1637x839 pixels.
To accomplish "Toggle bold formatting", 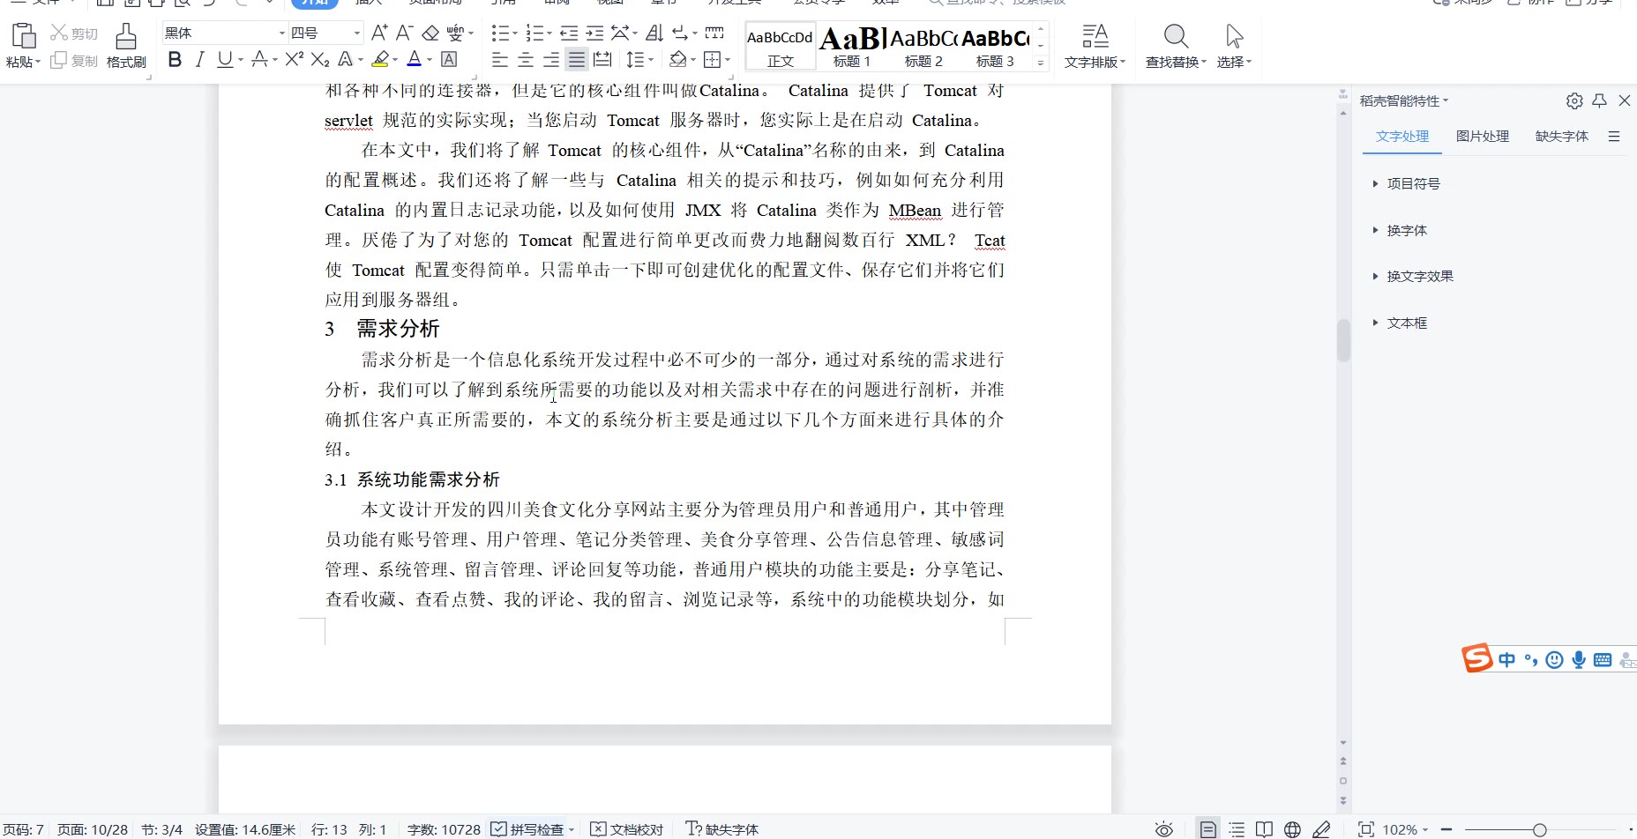I will pyautogui.click(x=175, y=60).
